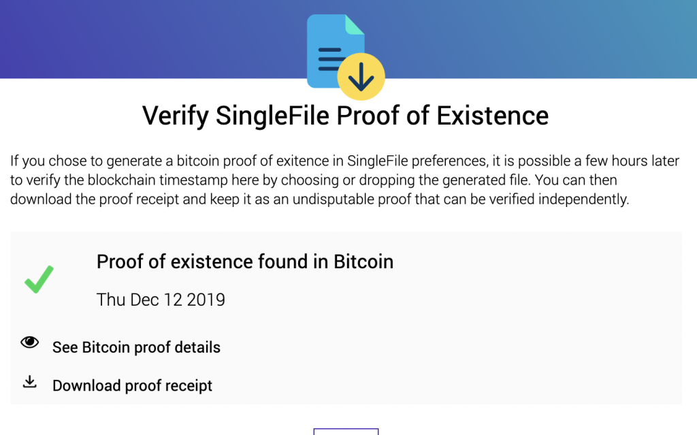Click the description paragraph about blockchain timestamp

coord(344,180)
